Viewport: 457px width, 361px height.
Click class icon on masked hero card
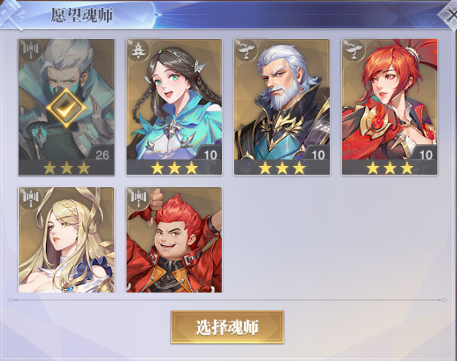click(31, 50)
